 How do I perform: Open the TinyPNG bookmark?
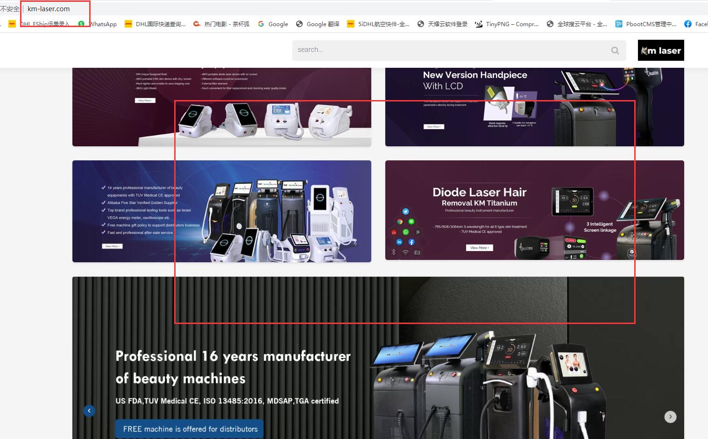507,24
